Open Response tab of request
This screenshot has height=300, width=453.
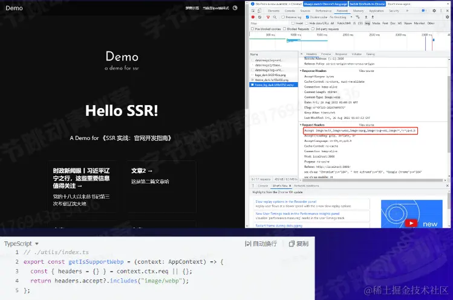(x=341, y=54)
